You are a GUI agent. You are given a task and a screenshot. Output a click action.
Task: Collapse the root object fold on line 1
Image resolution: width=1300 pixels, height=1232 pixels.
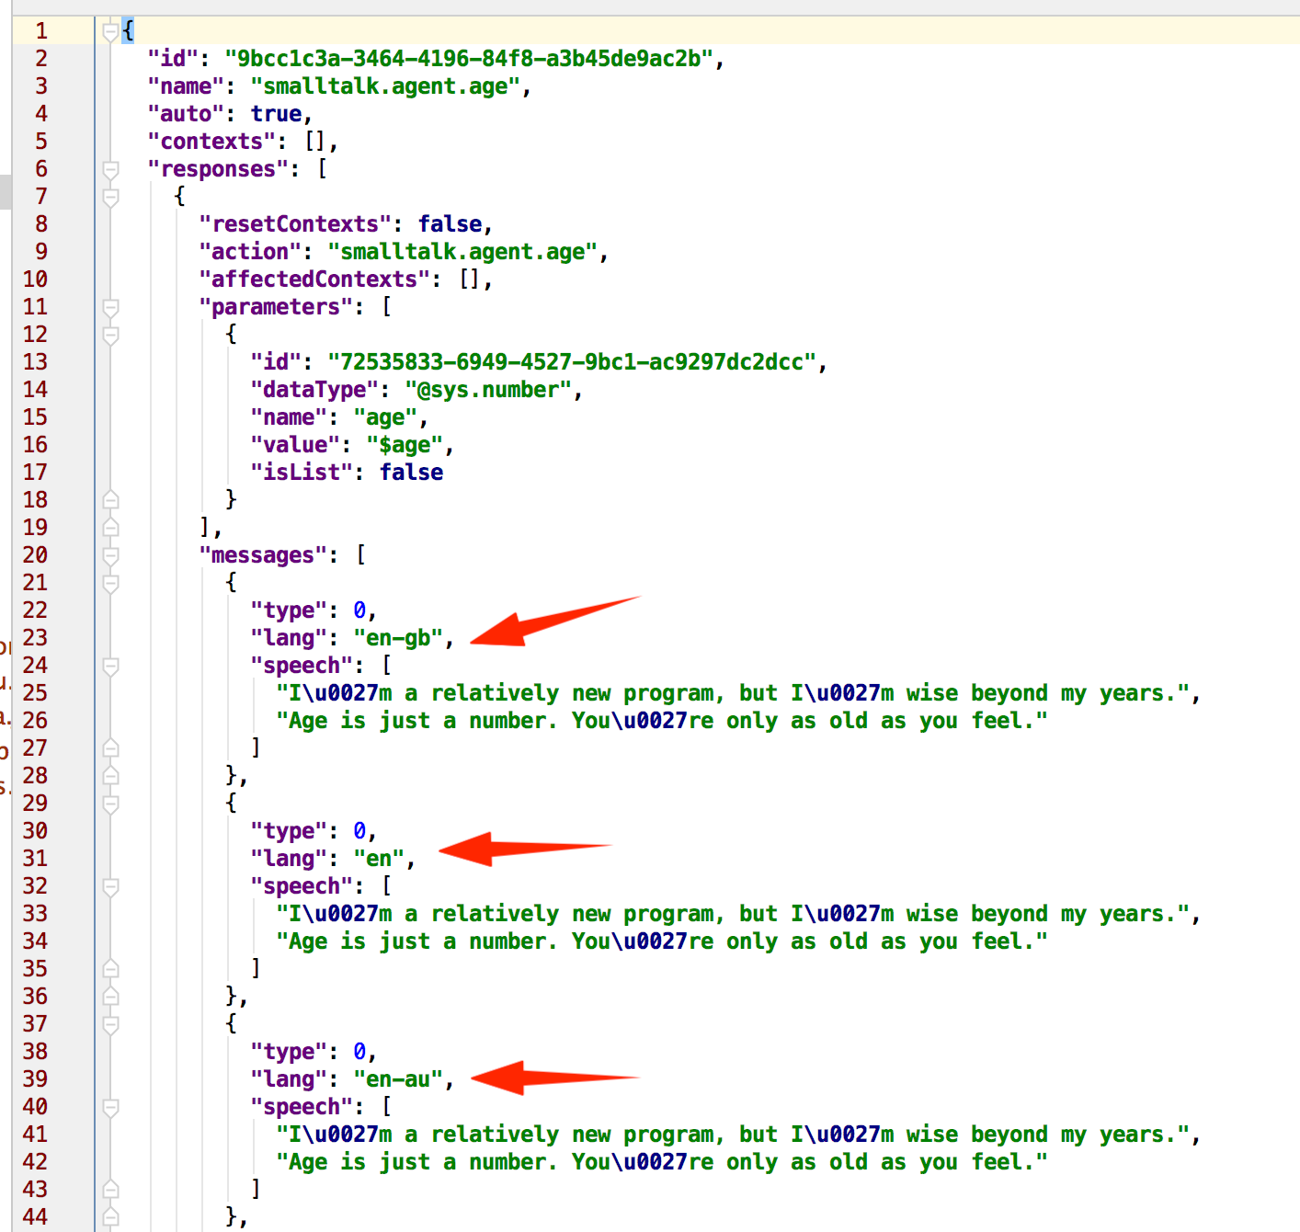(x=110, y=31)
